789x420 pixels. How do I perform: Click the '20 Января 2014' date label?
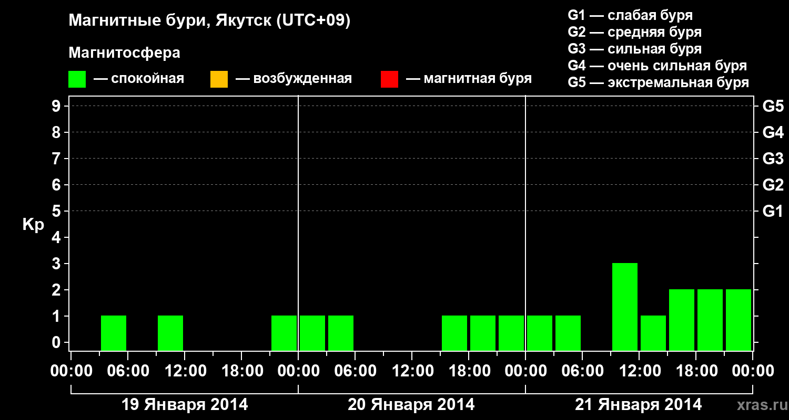coord(411,405)
